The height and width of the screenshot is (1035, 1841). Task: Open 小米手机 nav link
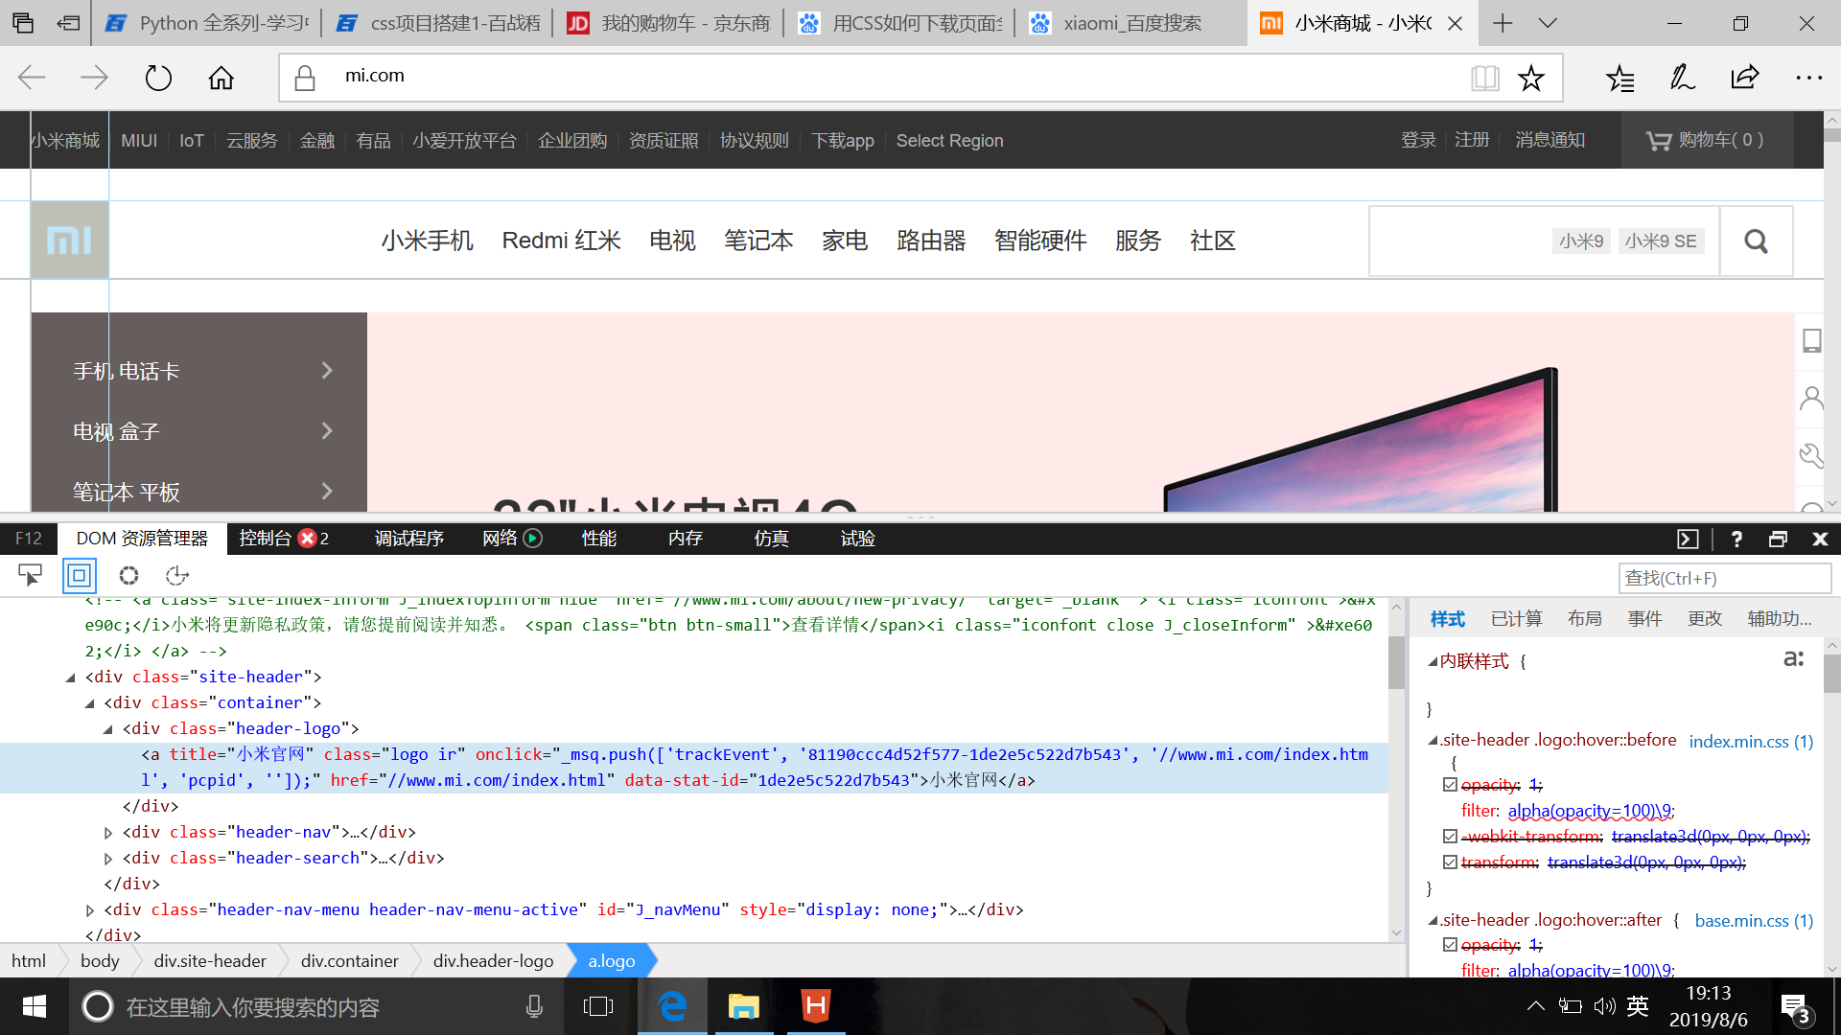[428, 241]
